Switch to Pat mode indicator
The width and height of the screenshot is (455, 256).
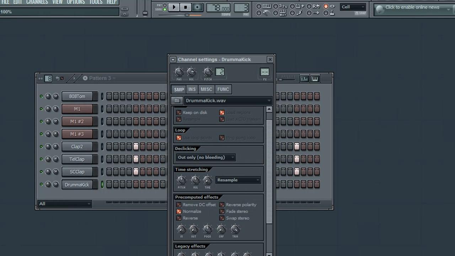tap(165, 5)
